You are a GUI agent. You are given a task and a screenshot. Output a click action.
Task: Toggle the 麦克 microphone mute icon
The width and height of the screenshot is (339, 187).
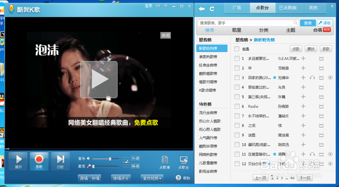coord(89,166)
